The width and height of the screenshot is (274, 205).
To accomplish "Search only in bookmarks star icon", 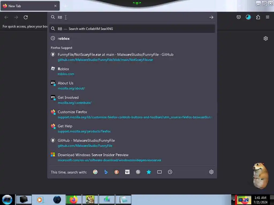I will point(149,172).
